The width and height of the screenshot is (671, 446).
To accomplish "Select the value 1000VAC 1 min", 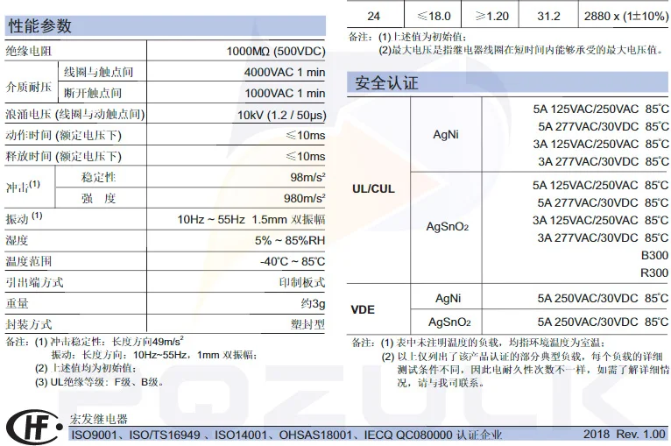I will [285, 93].
